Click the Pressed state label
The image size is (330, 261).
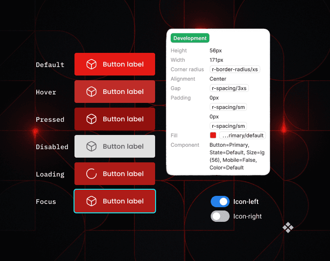(50, 119)
